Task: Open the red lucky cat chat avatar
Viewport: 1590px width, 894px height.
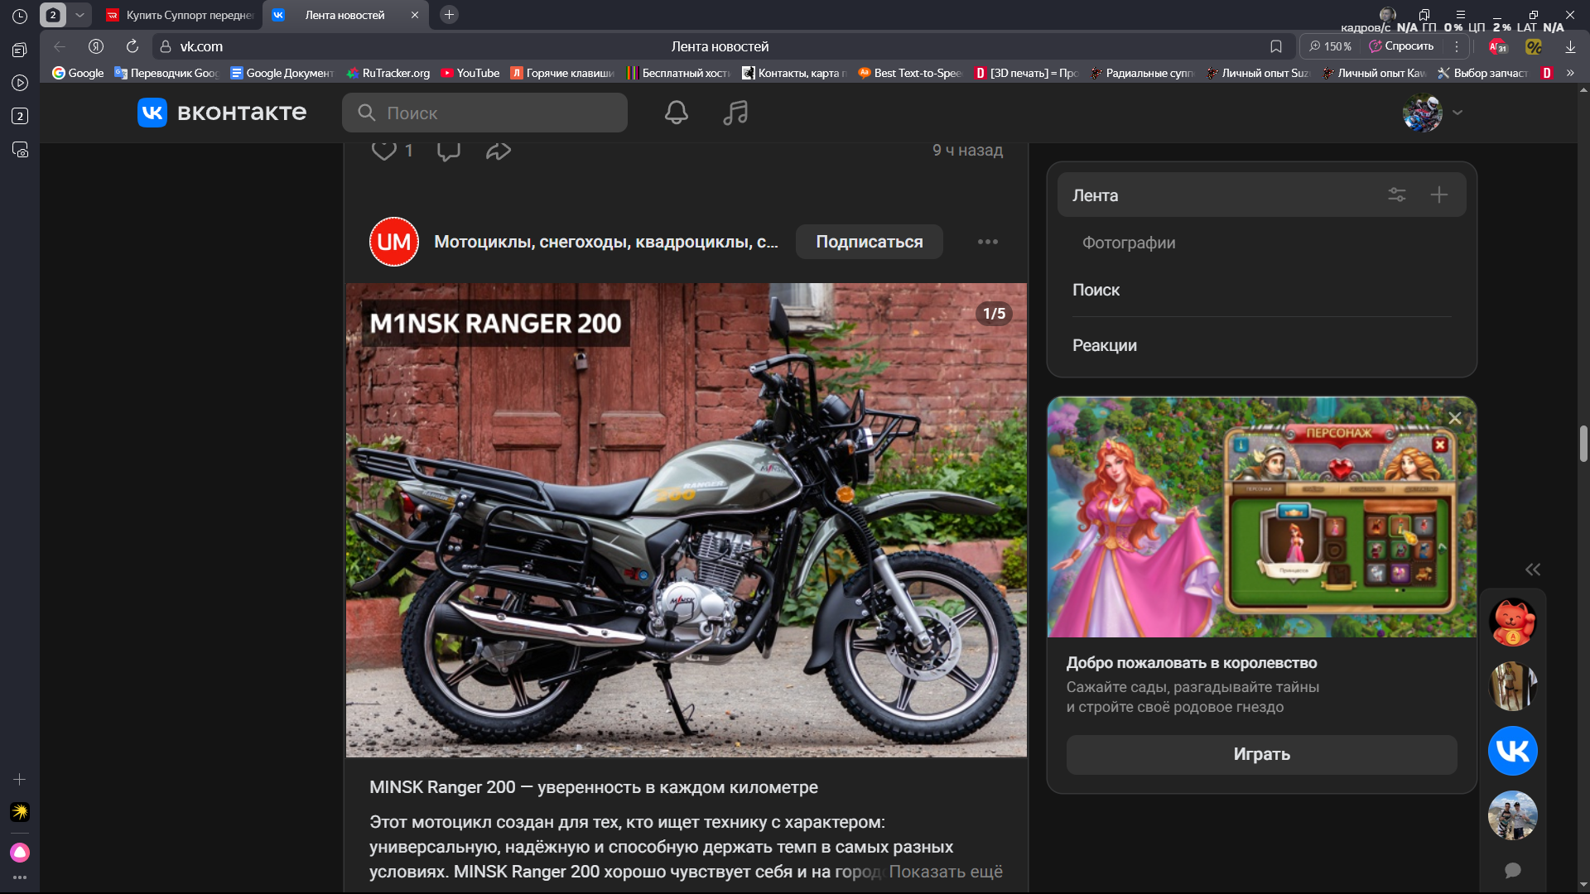Action: pyautogui.click(x=1513, y=622)
